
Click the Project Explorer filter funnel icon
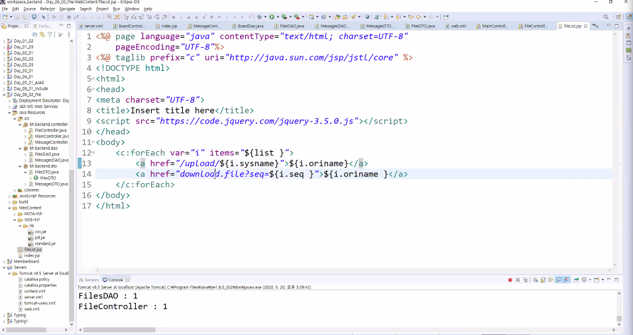[x=50, y=34]
